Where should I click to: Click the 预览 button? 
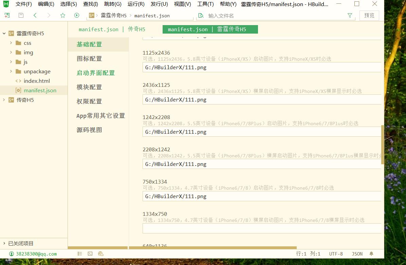[x=369, y=15]
